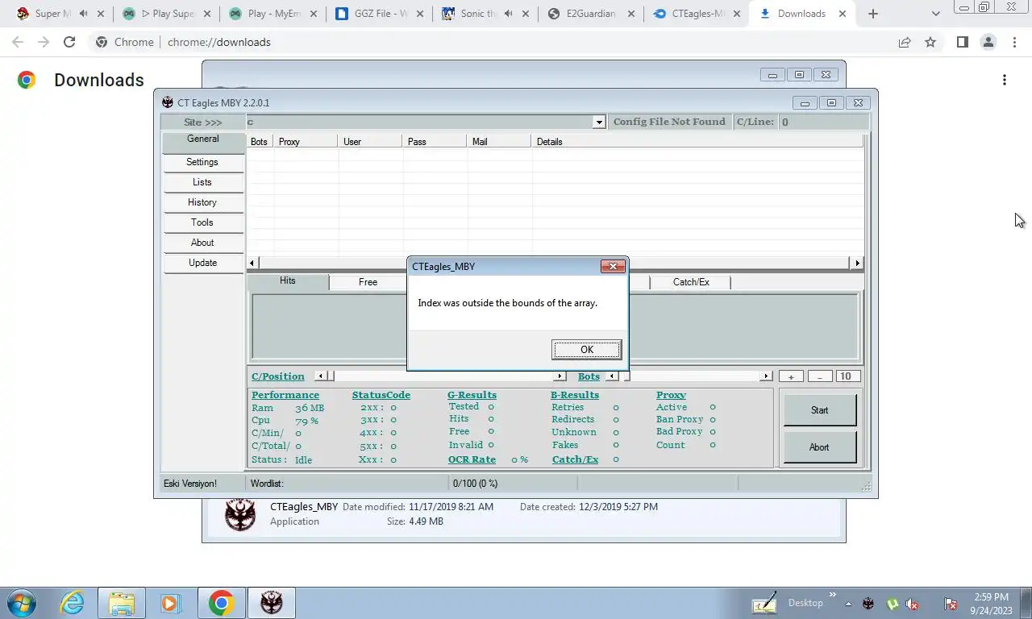Screen dimensions: 1032x619
Task: Switch to the E2Guardian tab
Action: [x=590, y=14]
